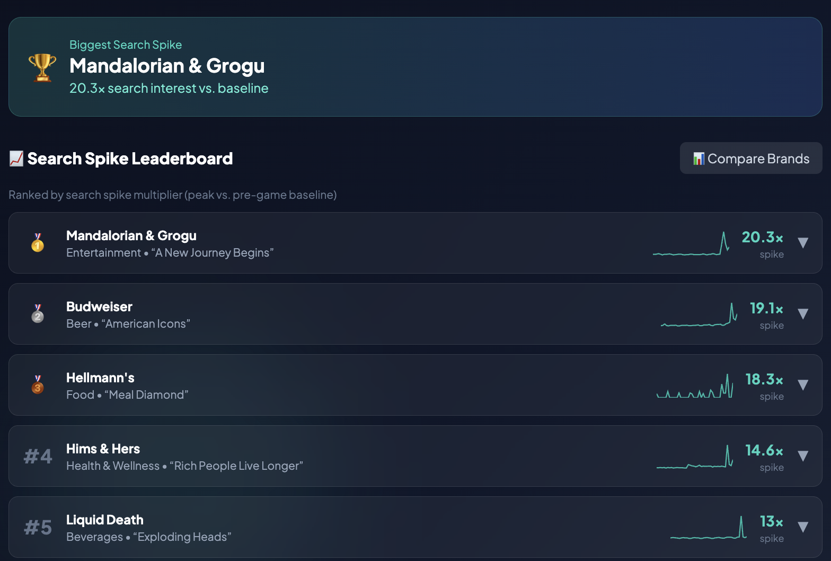The width and height of the screenshot is (831, 561).
Task: Click the bronze medal on Hellmann's row
Action: point(38,385)
